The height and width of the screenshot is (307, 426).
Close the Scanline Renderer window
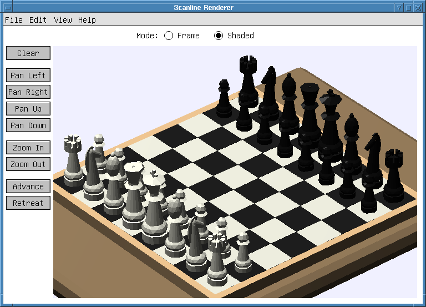[x=418, y=8]
